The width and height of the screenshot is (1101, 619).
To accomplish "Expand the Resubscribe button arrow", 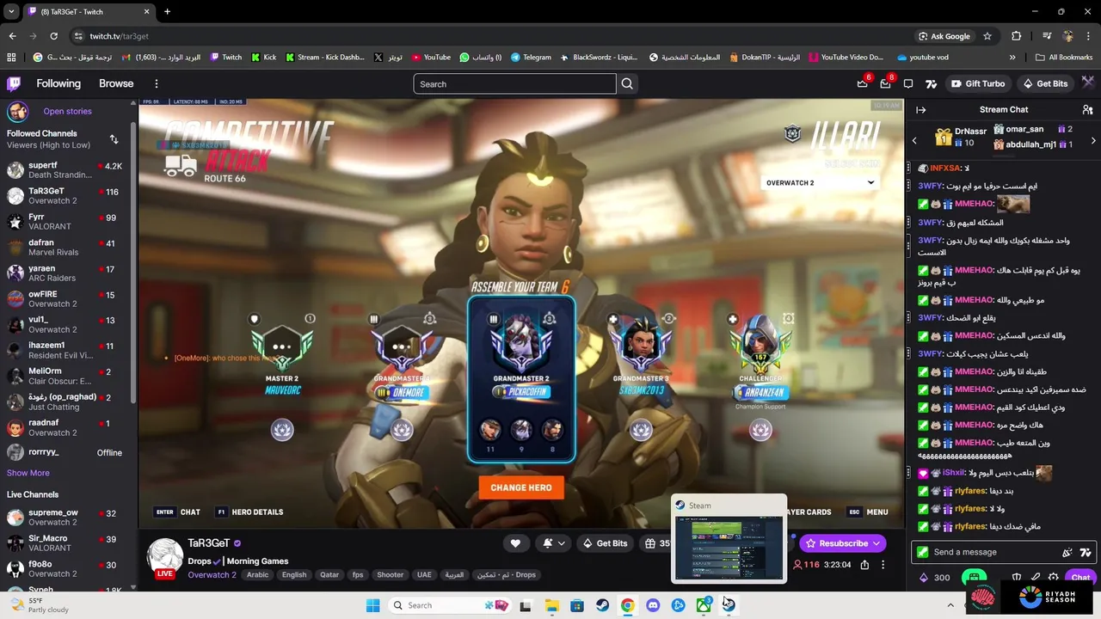I will coord(876,543).
